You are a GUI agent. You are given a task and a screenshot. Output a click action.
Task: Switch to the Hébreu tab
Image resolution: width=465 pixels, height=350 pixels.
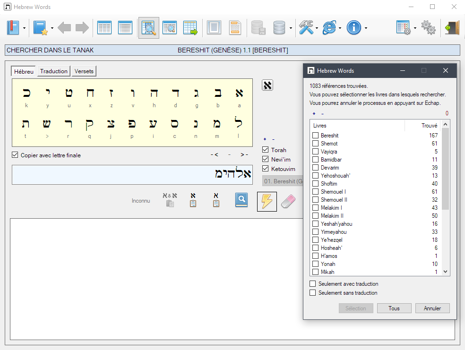(24, 71)
